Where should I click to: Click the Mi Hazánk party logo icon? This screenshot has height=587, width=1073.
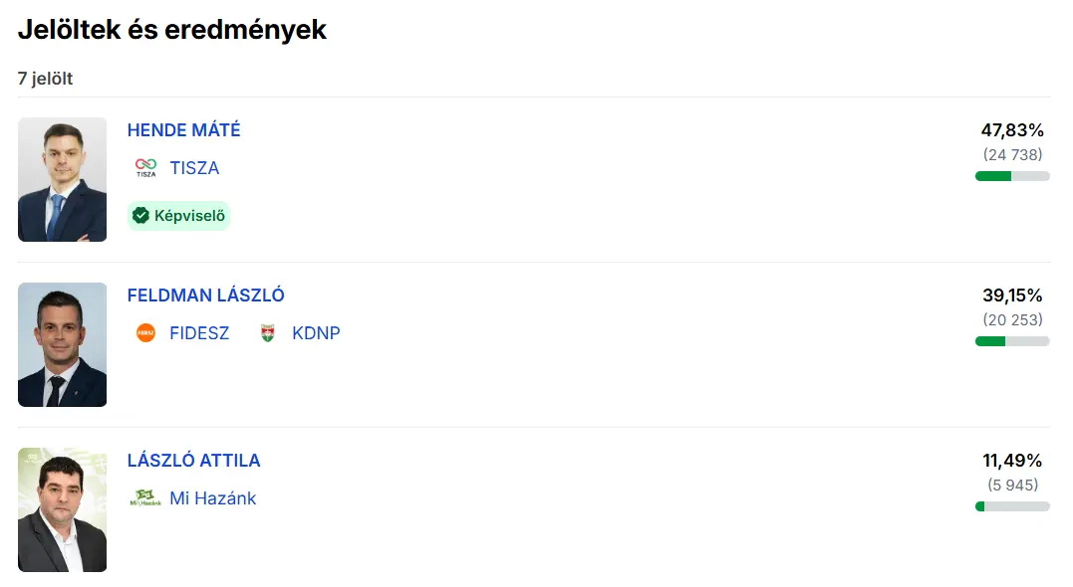coord(145,498)
